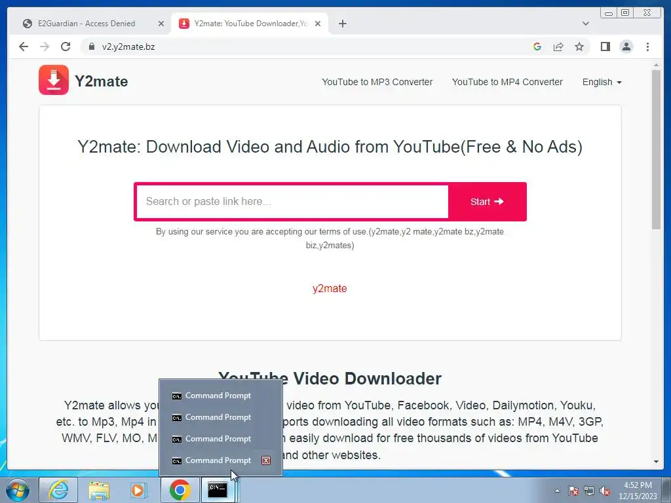Close the E2Guardian tab
The width and height of the screenshot is (671, 503).
[x=161, y=24]
